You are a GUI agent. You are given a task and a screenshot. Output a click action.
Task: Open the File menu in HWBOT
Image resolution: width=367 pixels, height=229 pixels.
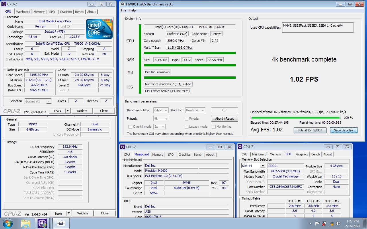coord(124,10)
